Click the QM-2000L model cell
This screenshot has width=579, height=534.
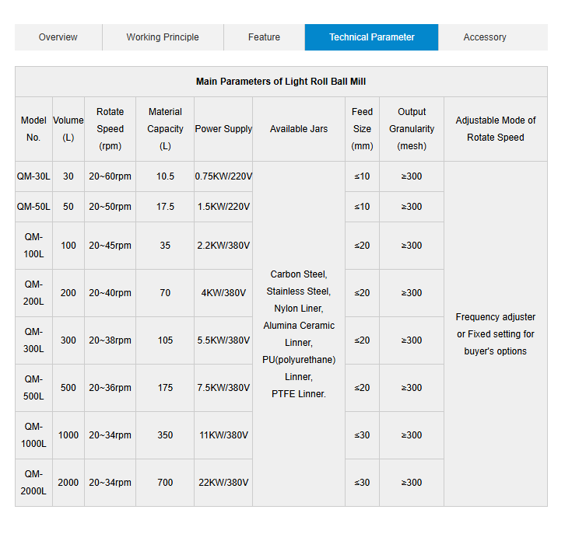tap(33, 483)
